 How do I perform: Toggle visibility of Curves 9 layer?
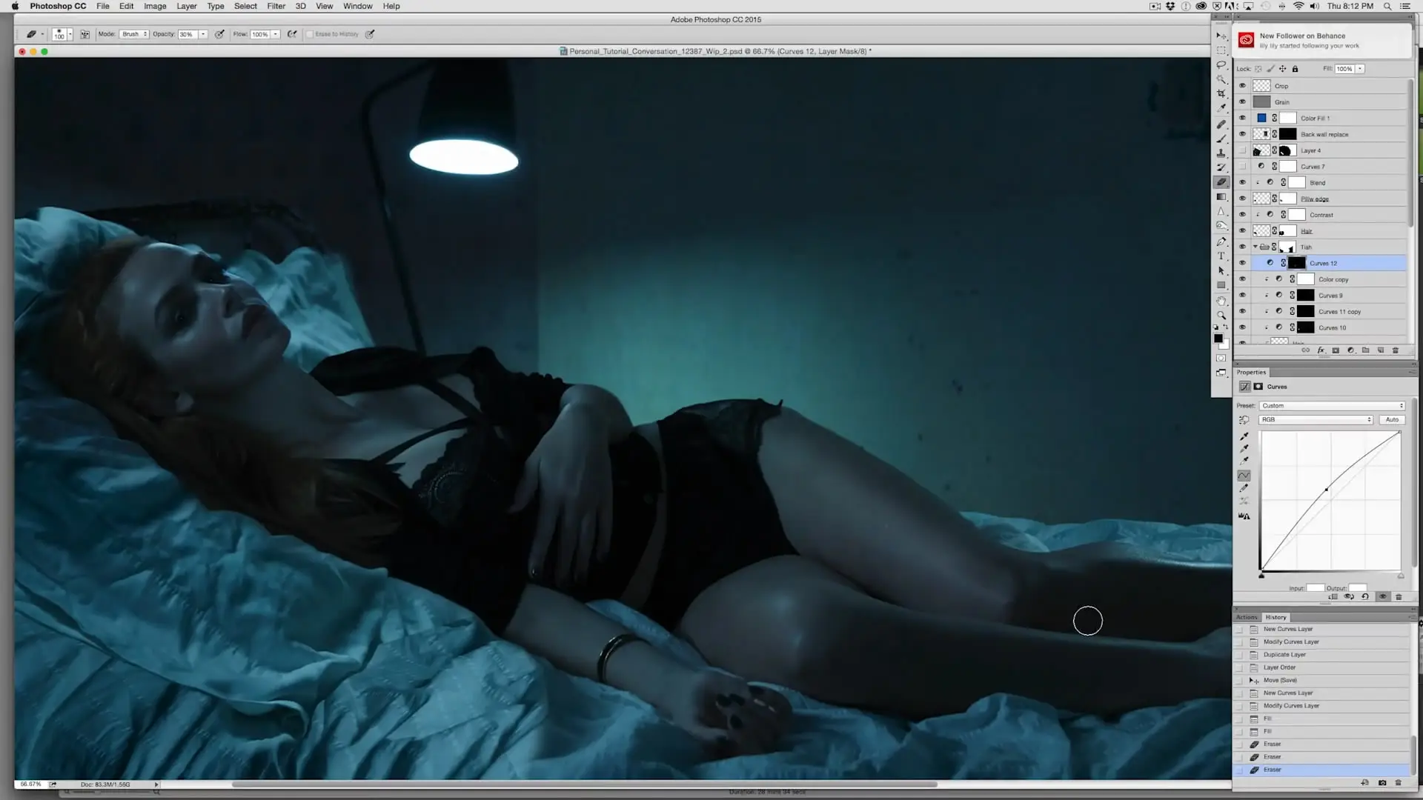coord(1242,296)
